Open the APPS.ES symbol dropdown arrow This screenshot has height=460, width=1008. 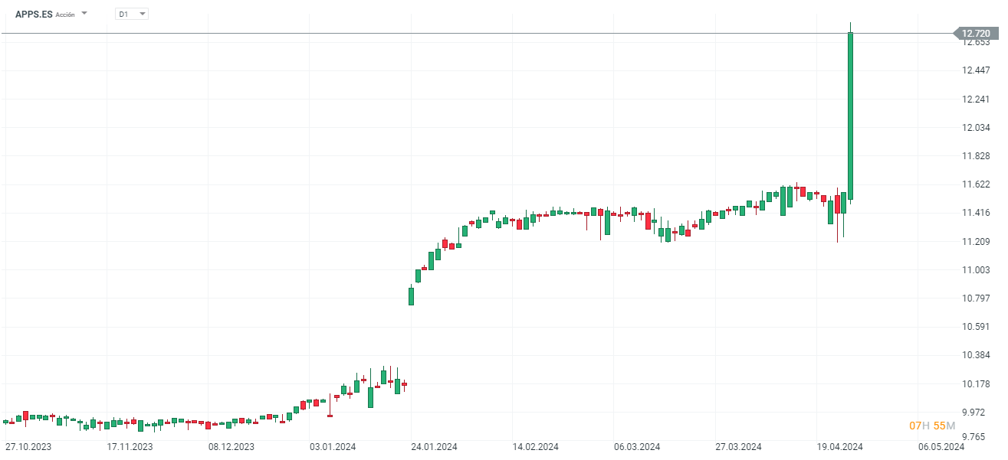[84, 14]
